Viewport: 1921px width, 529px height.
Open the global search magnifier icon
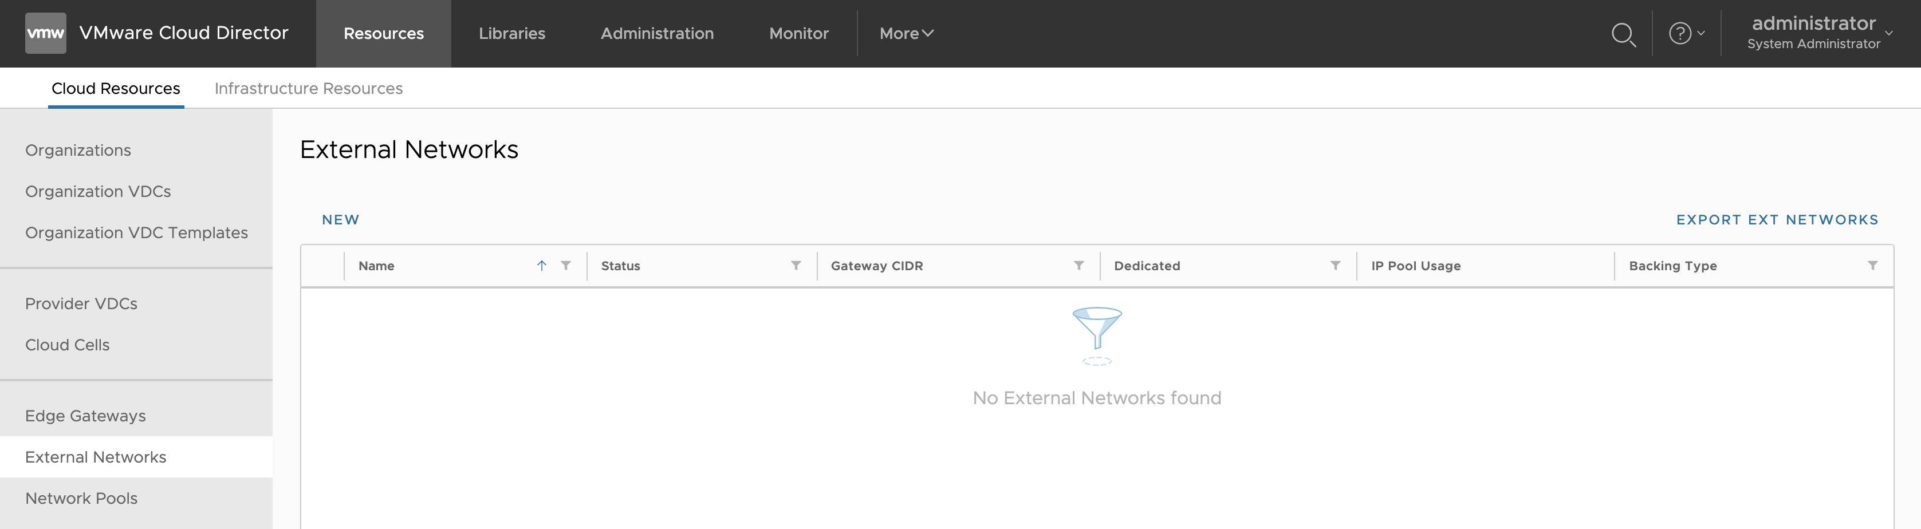click(1623, 34)
